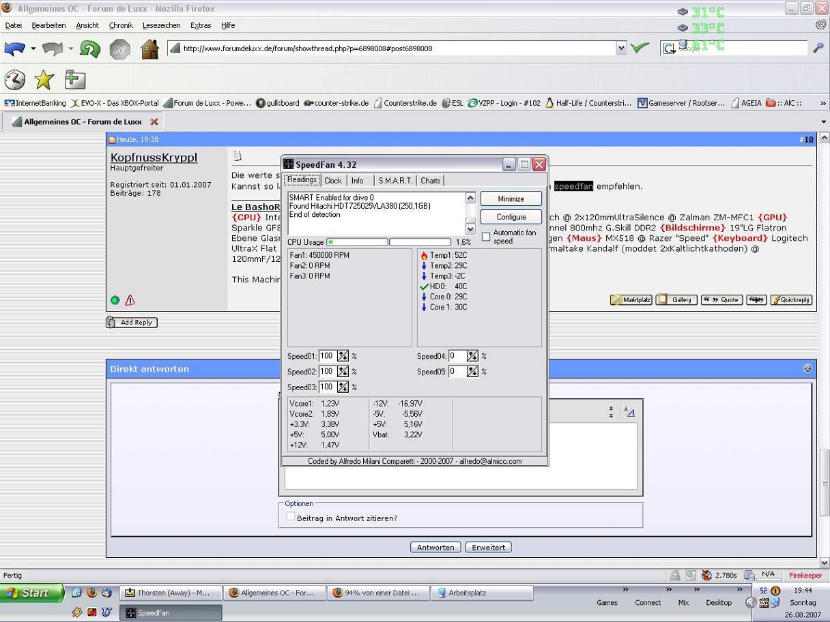
Task: Click the SpeedFan log scrollbar down arrow
Action: 470,230
